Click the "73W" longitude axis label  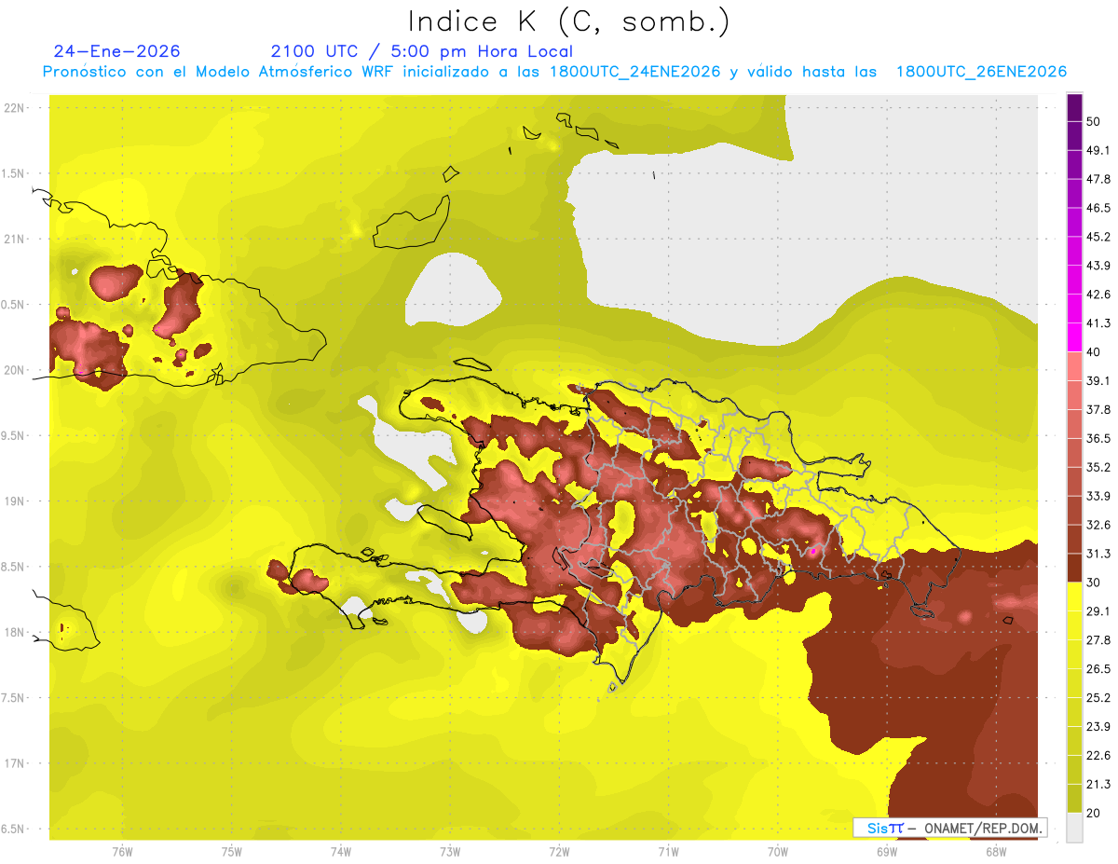(x=450, y=851)
